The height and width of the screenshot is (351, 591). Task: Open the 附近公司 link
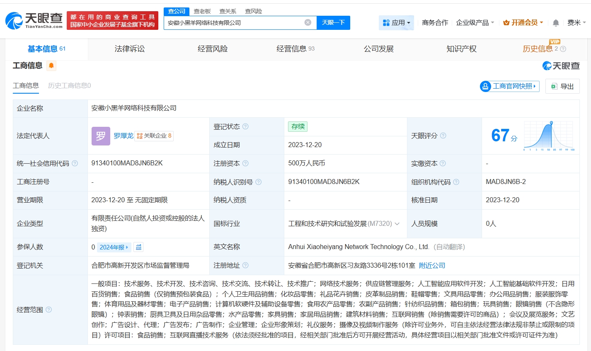pyautogui.click(x=432, y=265)
